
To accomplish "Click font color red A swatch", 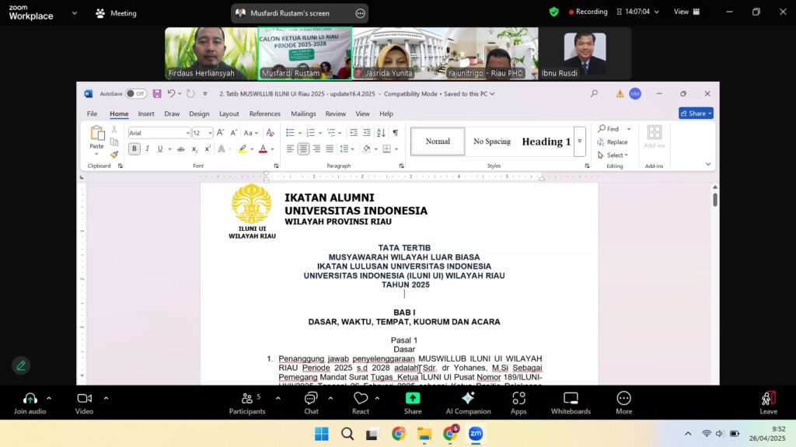I will coord(263,148).
